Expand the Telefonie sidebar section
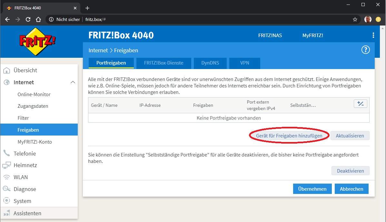The image size is (386, 222). coord(25,154)
